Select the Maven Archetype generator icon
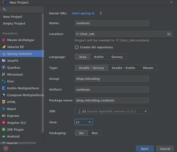Image resolution: width=177 pixels, height=152 pixels. [4, 40]
